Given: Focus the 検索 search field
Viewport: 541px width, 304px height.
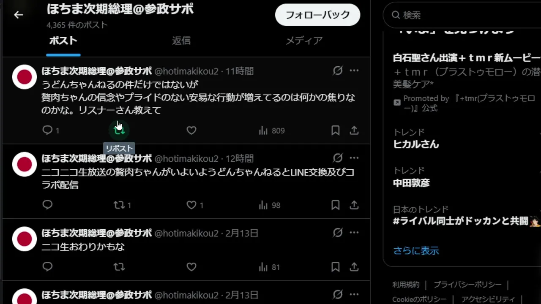Looking at the screenshot, I should (462, 15).
